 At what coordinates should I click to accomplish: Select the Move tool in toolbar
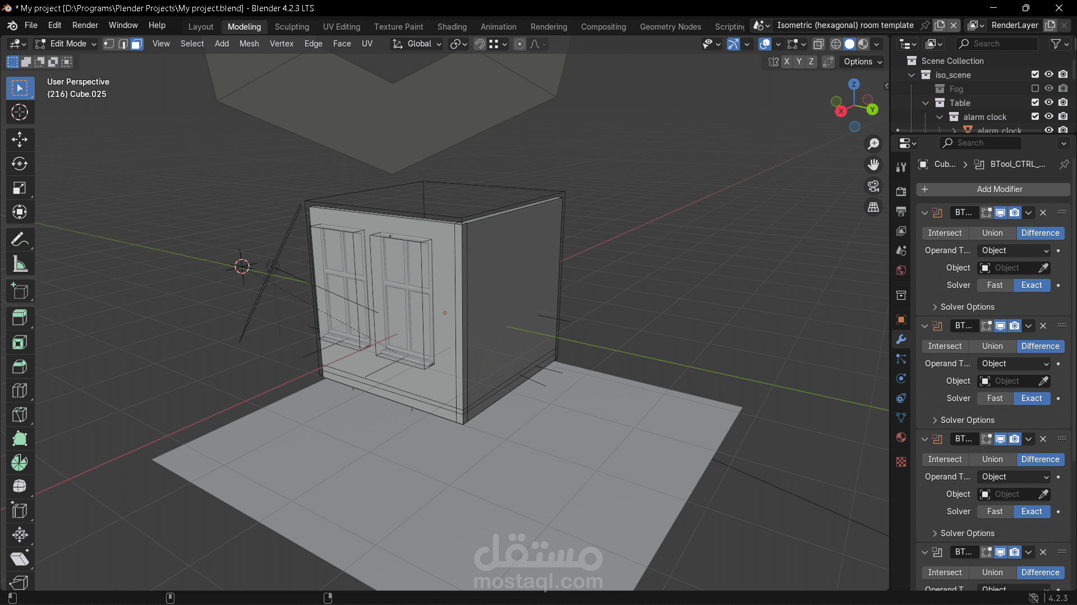pos(20,139)
